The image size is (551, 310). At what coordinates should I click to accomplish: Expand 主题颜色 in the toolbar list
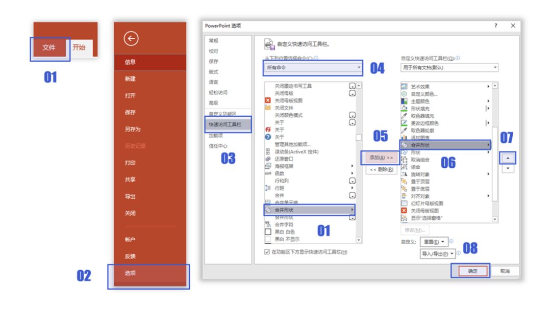[488, 101]
